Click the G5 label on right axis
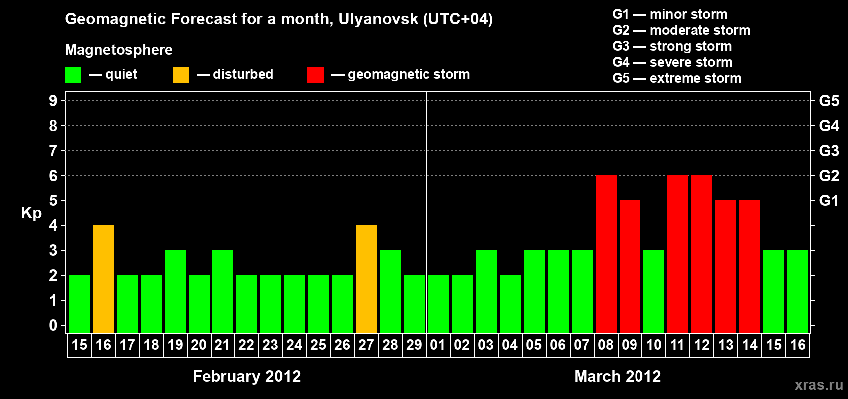 pos(829,101)
